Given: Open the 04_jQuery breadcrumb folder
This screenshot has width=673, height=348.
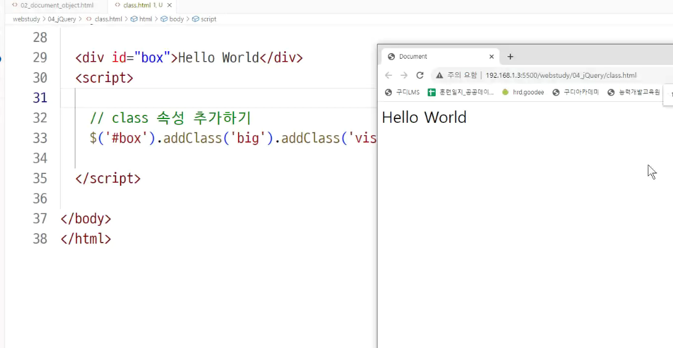Looking at the screenshot, I should [x=62, y=19].
